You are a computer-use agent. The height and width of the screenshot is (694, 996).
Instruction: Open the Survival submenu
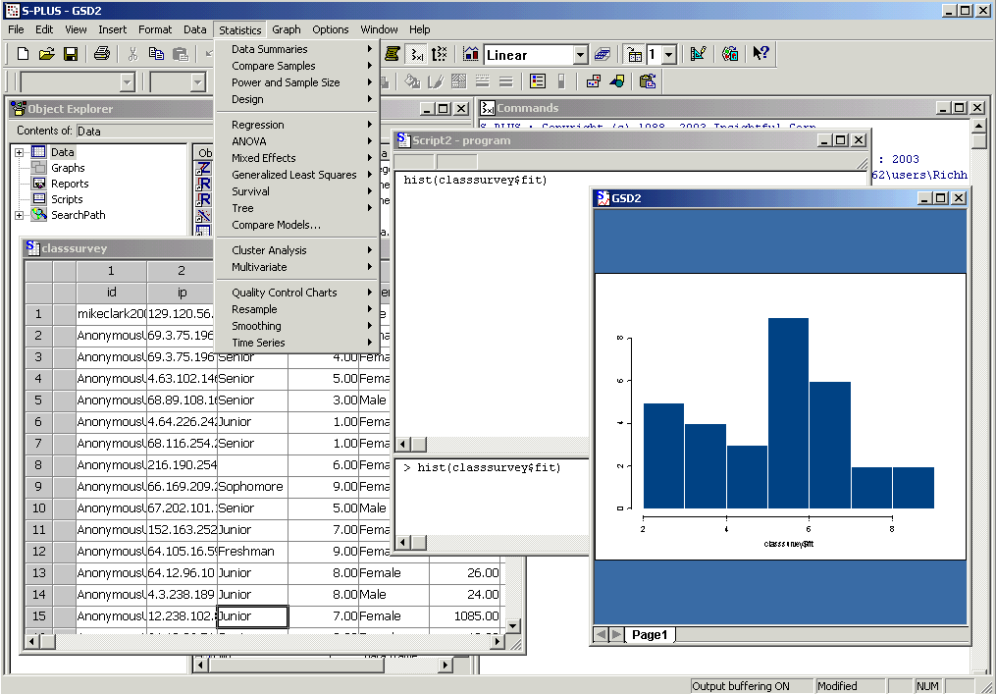pos(297,191)
